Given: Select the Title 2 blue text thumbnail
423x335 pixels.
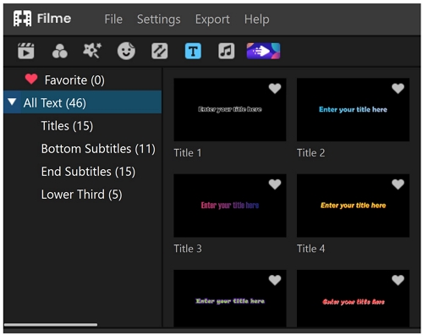Looking at the screenshot, I should 353,110.
